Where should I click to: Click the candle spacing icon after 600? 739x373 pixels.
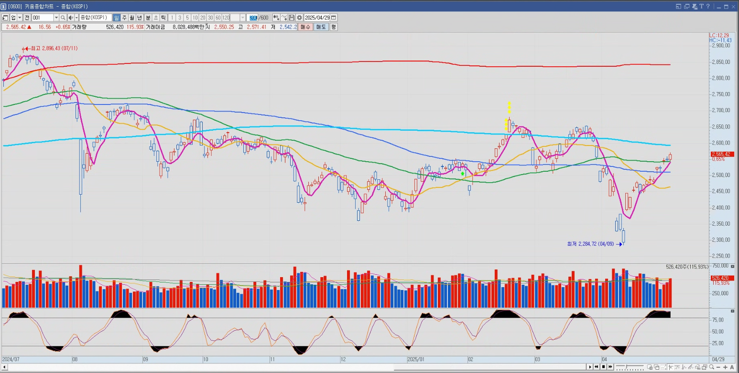(x=276, y=18)
